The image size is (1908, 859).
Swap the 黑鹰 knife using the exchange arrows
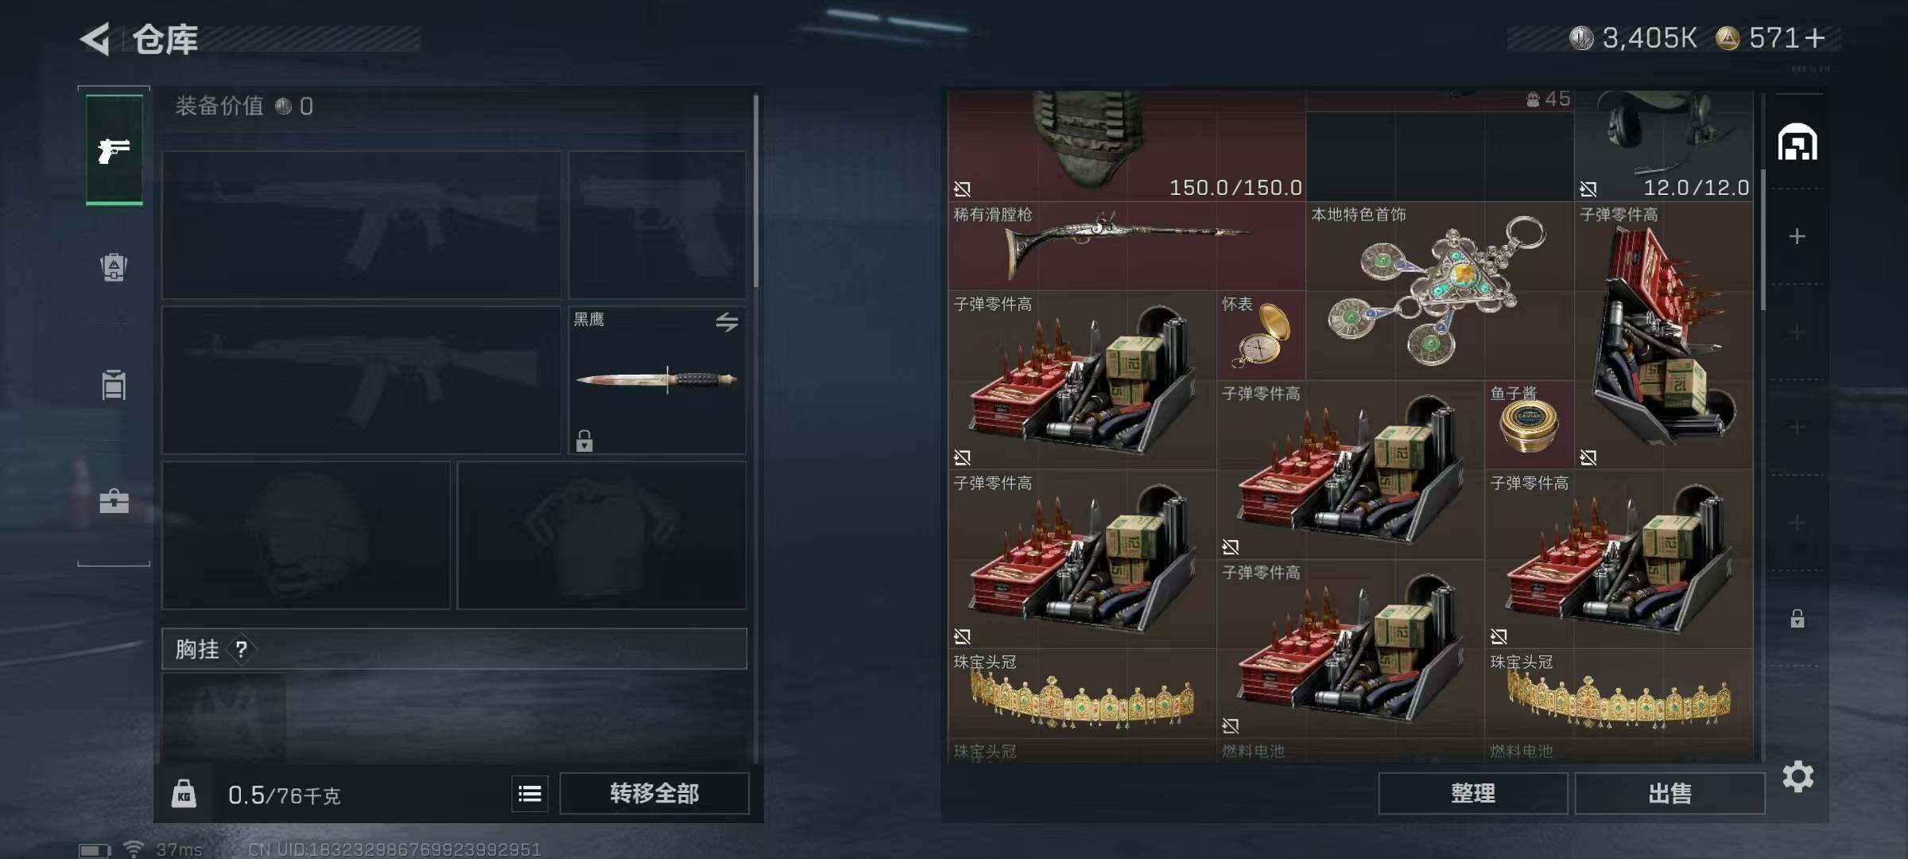coord(727,322)
